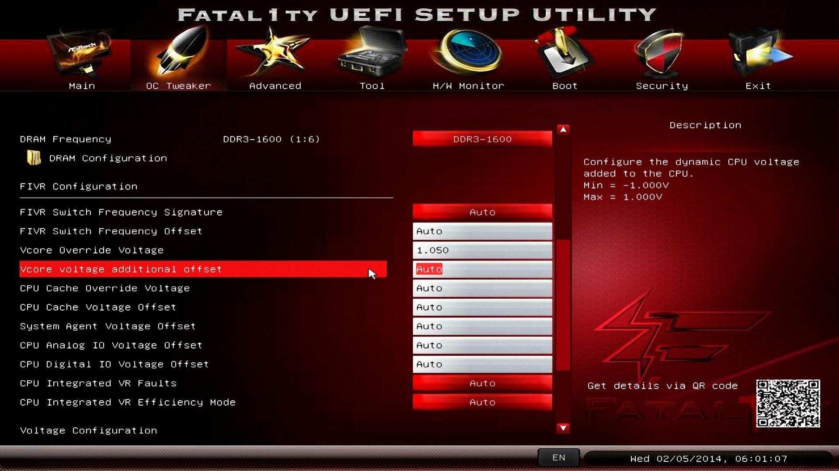Select the Vcore Override Voltage label
The height and width of the screenshot is (471, 839).
(92, 250)
